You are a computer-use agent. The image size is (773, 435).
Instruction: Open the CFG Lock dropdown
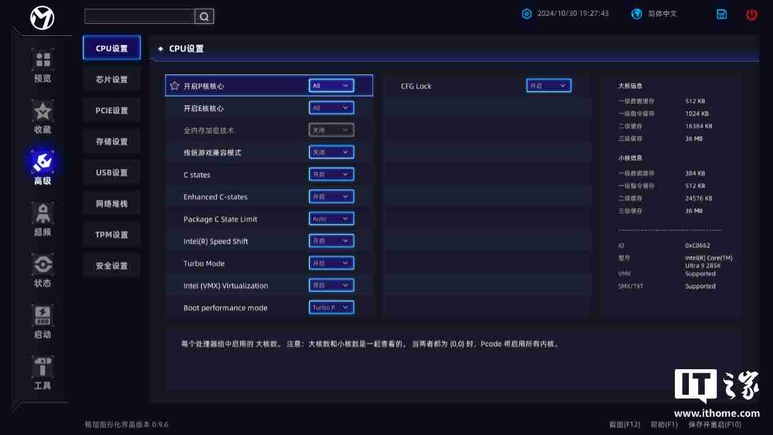pyautogui.click(x=548, y=85)
